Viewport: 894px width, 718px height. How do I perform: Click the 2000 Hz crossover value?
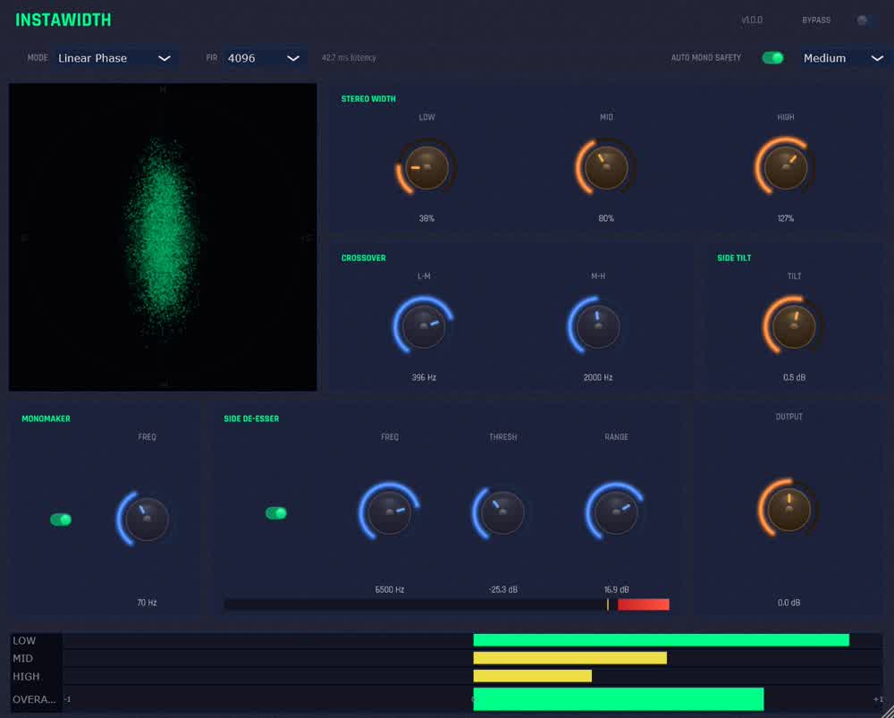click(597, 377)
